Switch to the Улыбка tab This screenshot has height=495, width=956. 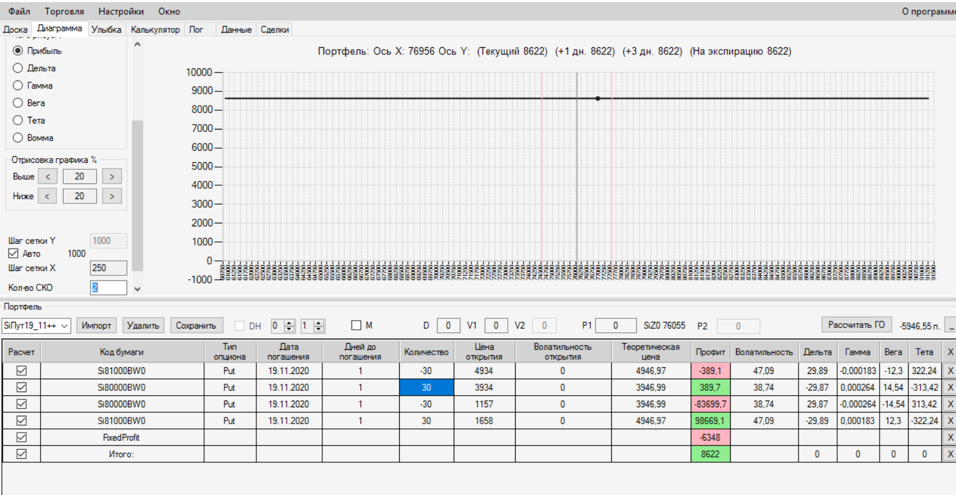[x=107, y=29]
